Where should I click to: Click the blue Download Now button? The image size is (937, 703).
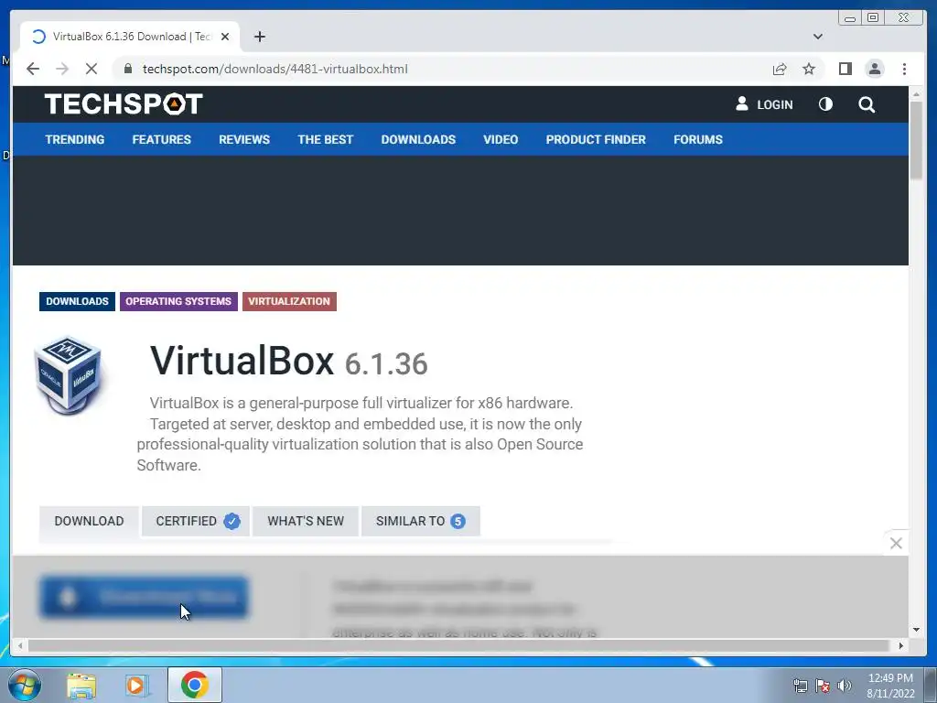coord(144,597)
